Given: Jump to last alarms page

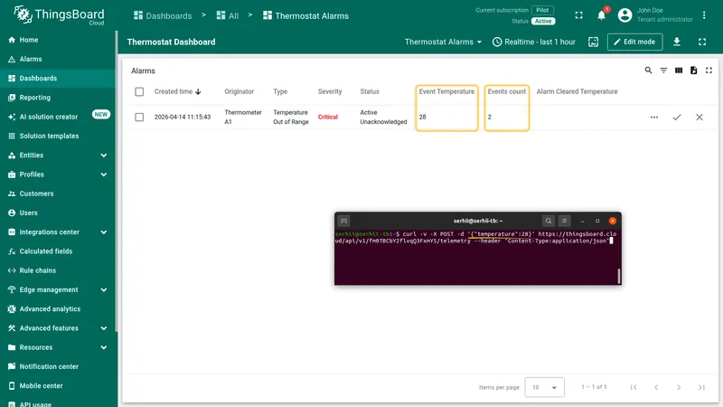Looking at the screenshot, I should 701,387.
